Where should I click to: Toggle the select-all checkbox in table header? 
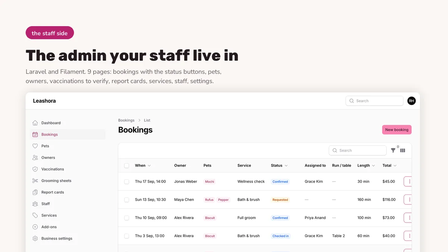click(x=127, y=165)
